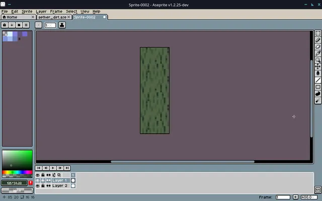Open the Edit menu
This screenshot has width=322, height=201.
[15, 12]
